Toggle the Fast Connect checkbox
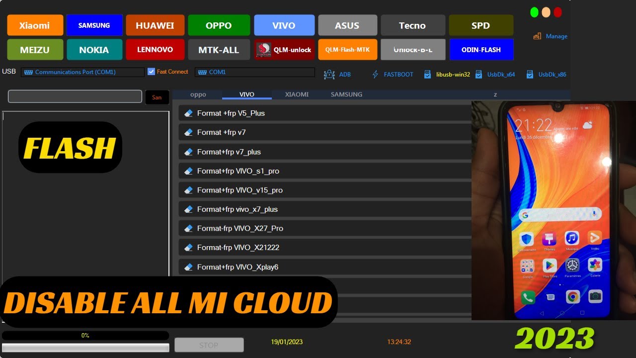The height and width of the screenshot is (358, 636). 152,72
